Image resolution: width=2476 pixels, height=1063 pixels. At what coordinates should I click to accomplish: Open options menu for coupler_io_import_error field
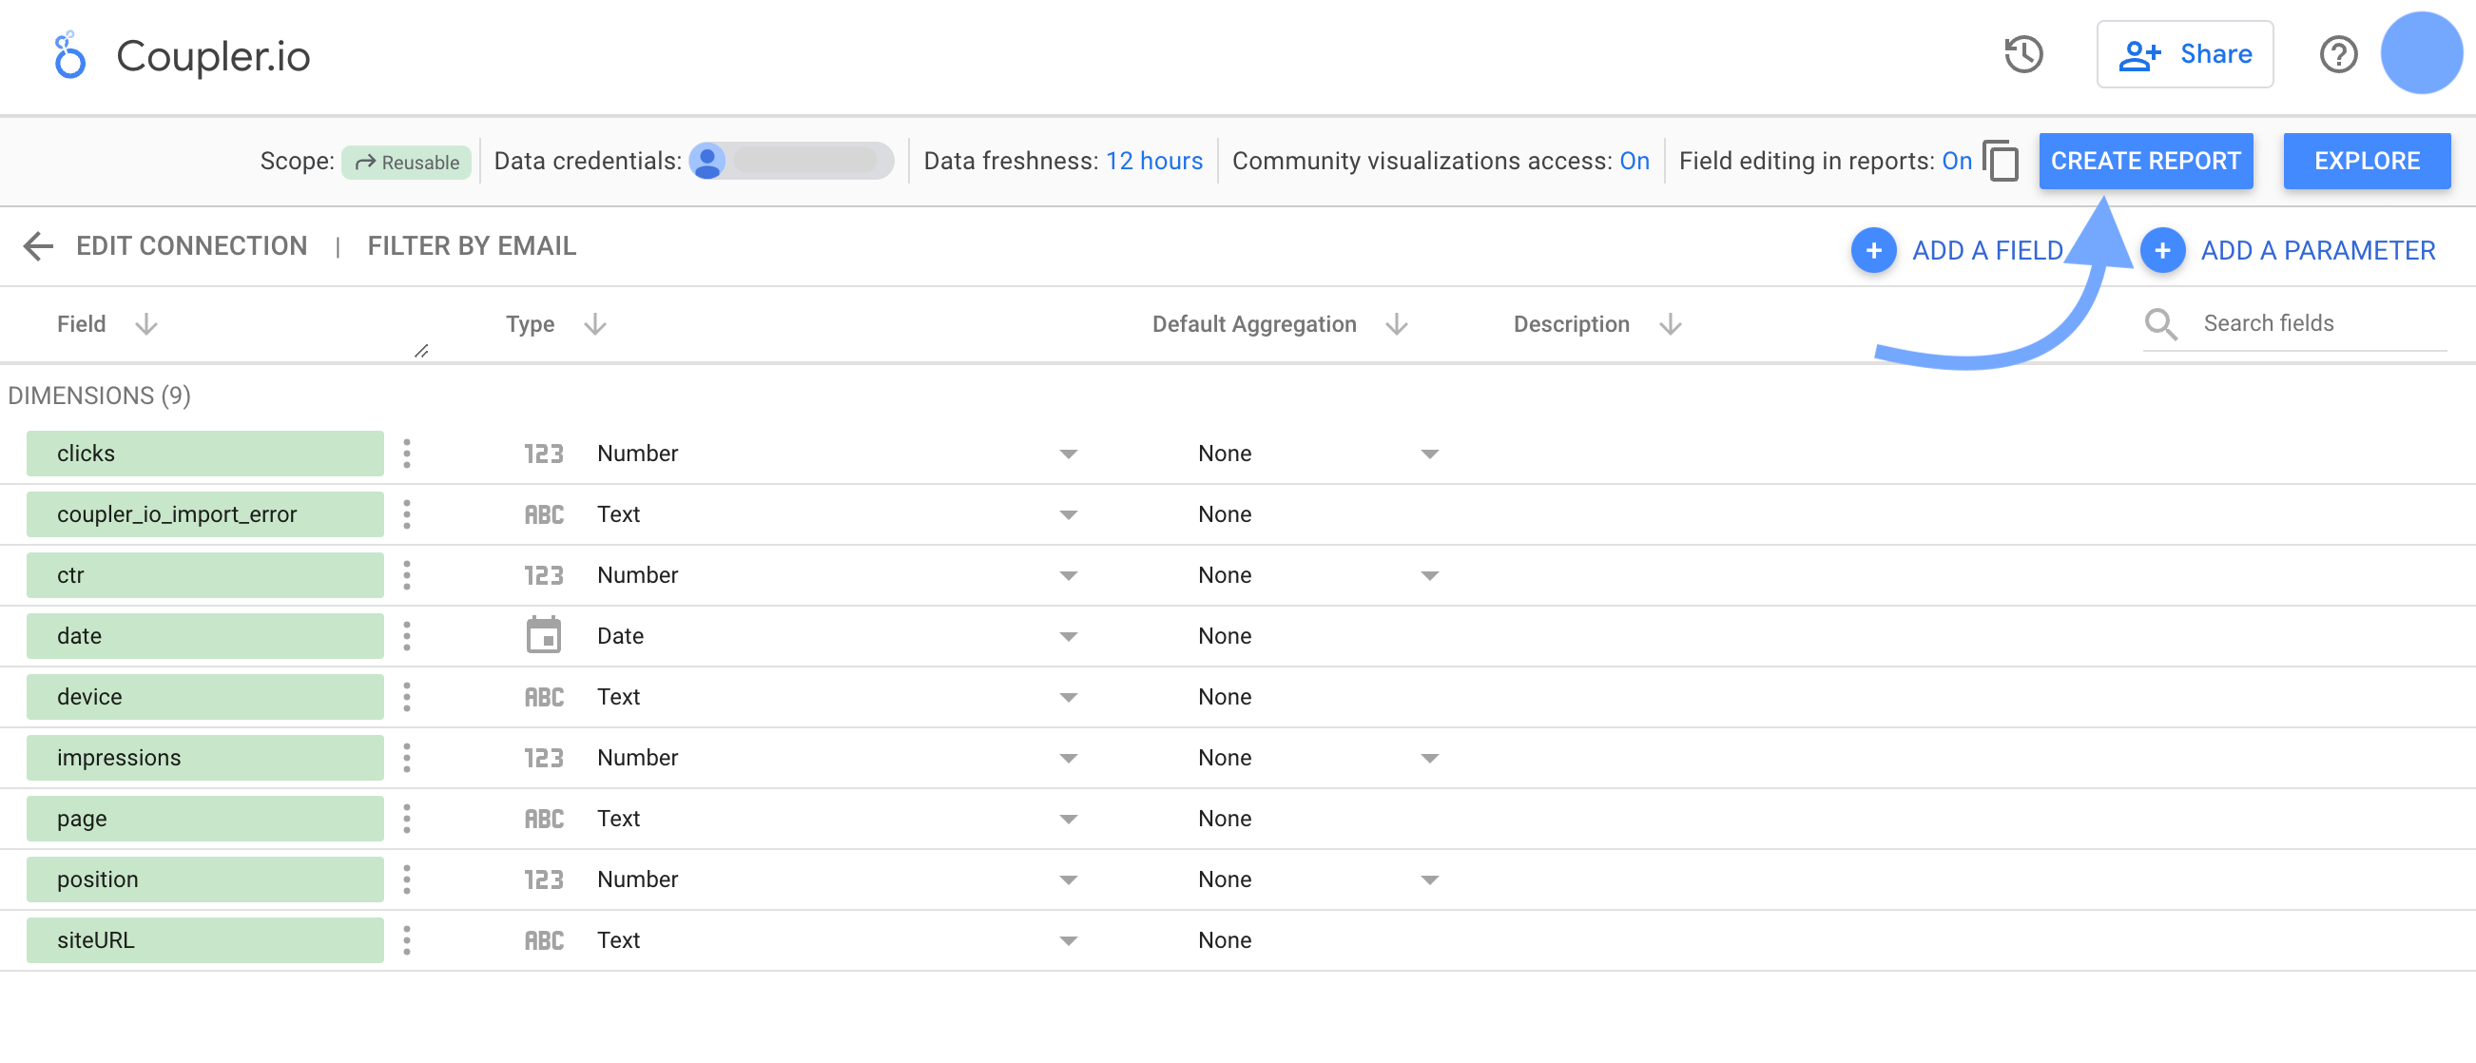pyautogui.click(x=407, y=514)
